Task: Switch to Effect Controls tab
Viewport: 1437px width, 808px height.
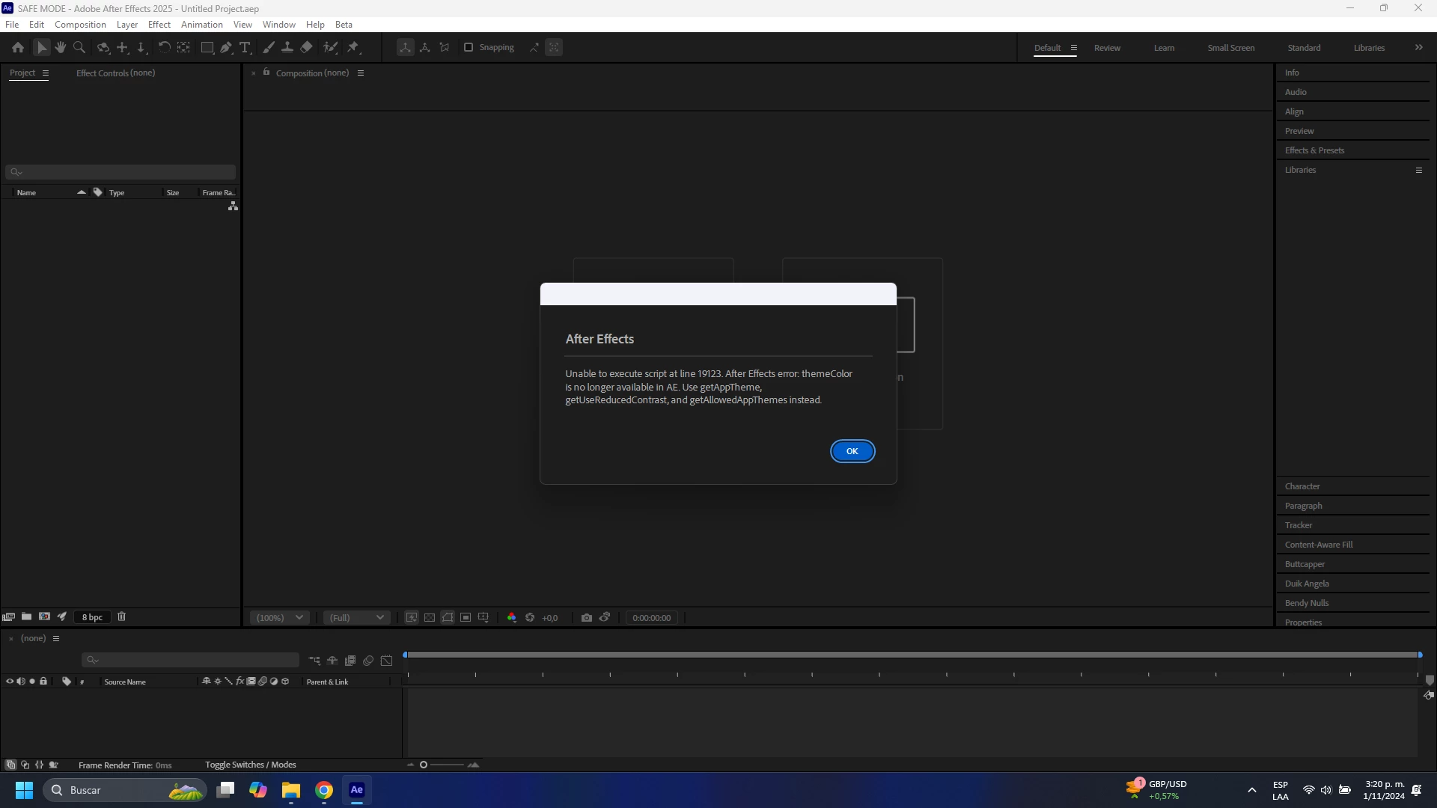Action: (x=115, y=73)
